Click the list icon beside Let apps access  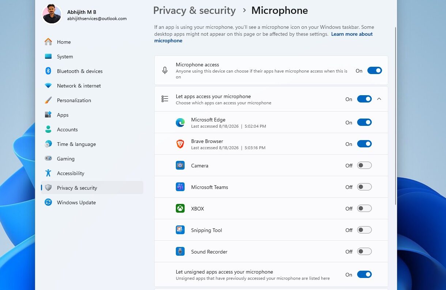coord(165,99)
